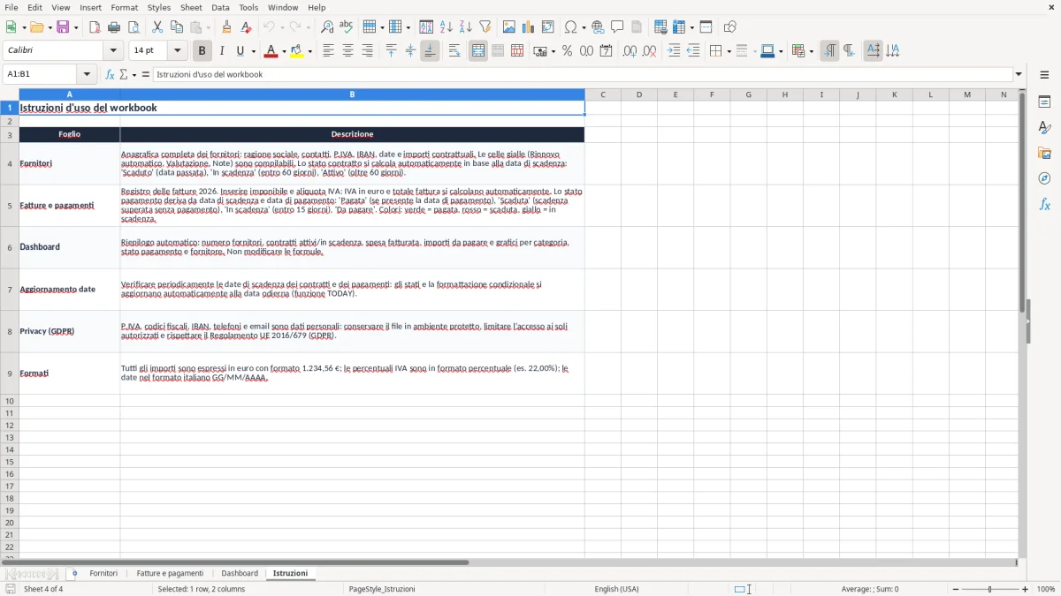
Task: Enable AutoFilter funnel icon
Action: click(x=485, y=27)
